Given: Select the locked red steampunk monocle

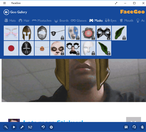Looking at the screenshot, I should 88,33.
